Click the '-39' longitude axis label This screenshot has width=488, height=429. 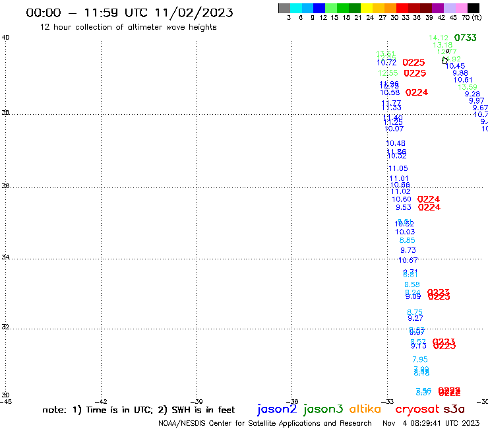[197, 402]
